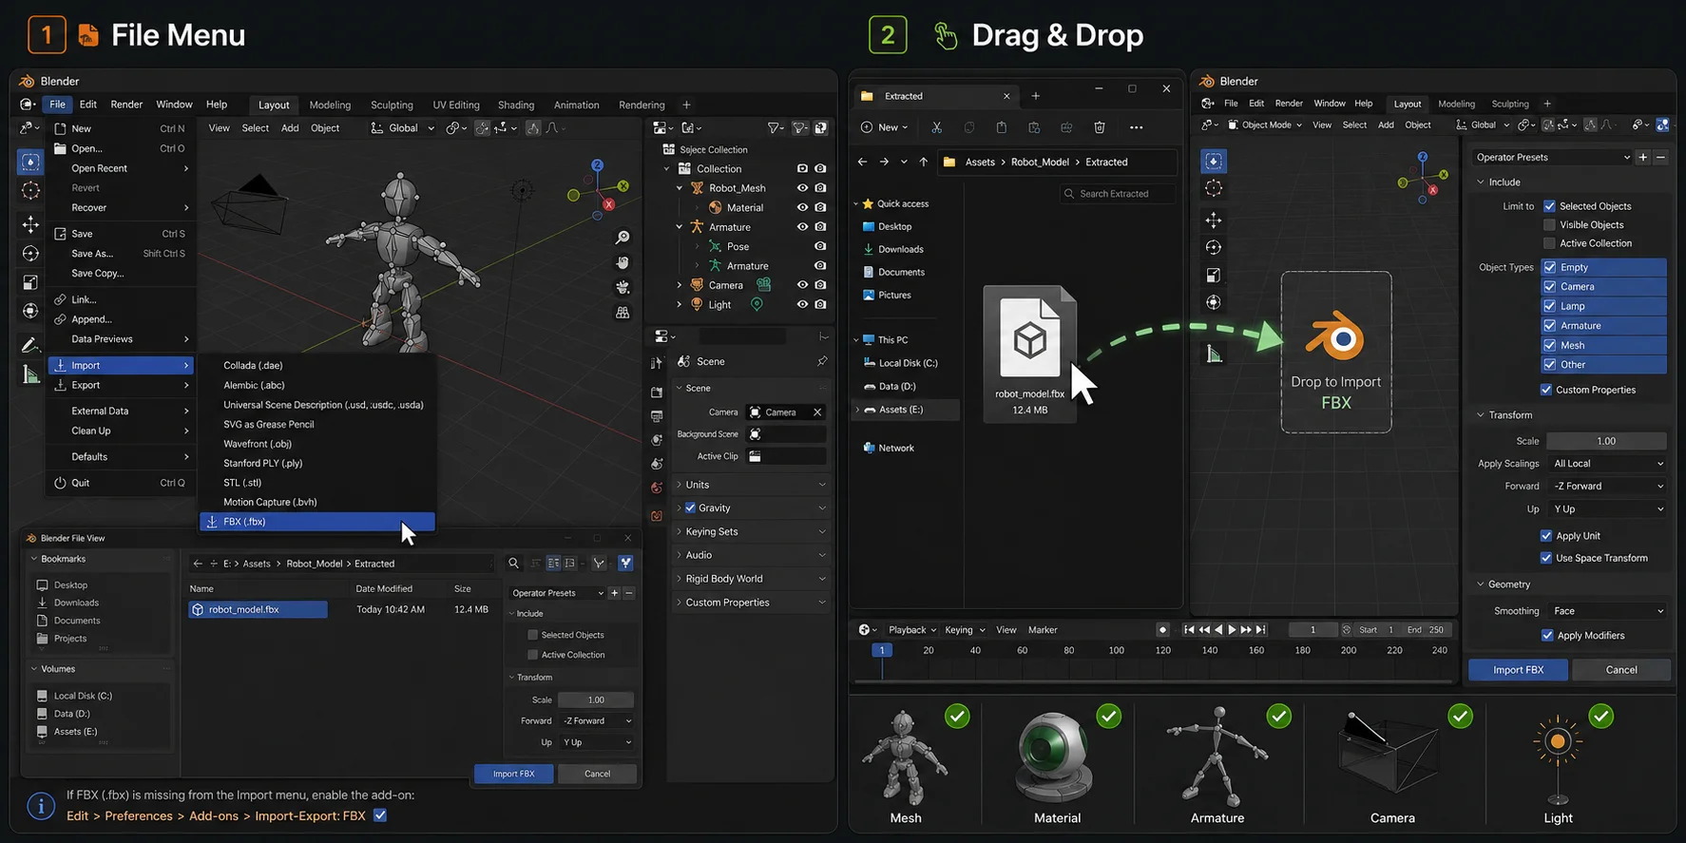Expand the Keying Sets section
Viewport: 1686px width, 843px height.
751,532
